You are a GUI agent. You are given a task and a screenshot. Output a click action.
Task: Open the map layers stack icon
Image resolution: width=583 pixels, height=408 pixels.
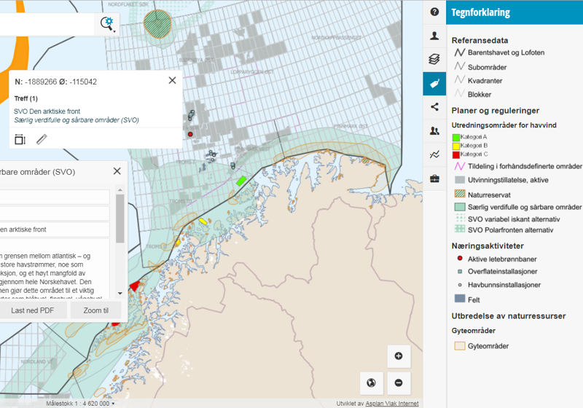click(x=434, y=60)
